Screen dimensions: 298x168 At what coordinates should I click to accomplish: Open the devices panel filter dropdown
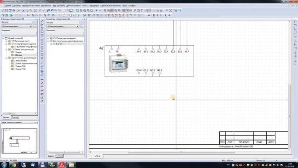point(62,26)
